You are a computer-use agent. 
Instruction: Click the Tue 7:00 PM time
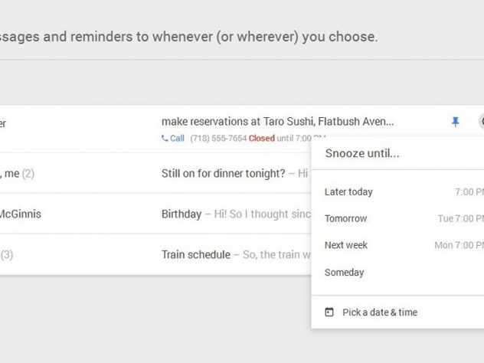(460, 218)
